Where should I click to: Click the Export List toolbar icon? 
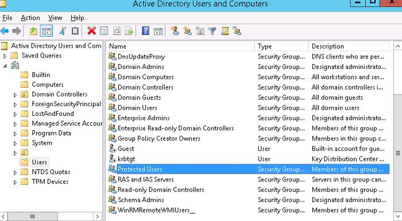point(129,31)
